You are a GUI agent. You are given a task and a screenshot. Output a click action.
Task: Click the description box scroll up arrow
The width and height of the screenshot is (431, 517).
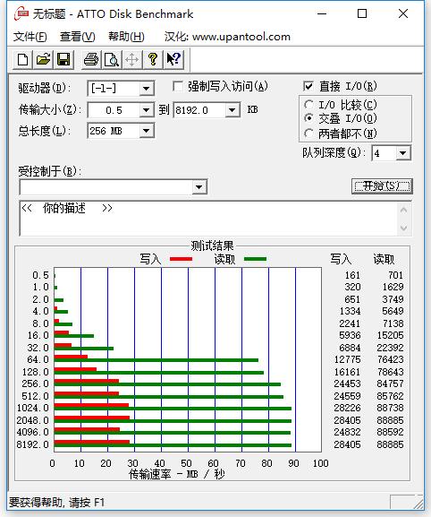(x=404, y=210)
